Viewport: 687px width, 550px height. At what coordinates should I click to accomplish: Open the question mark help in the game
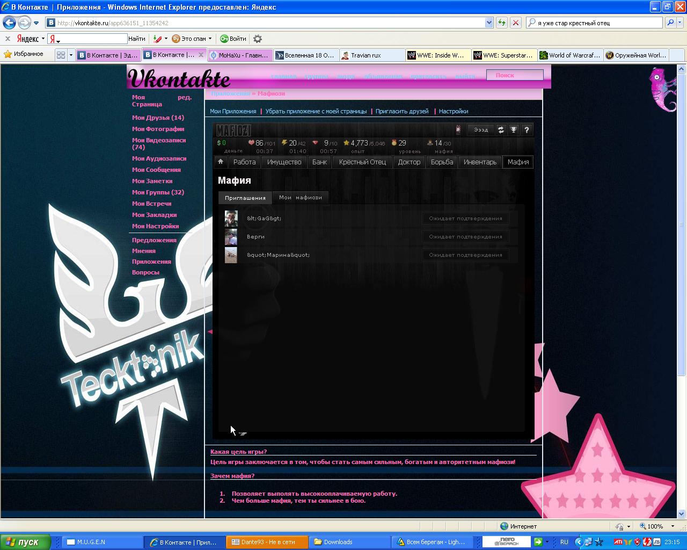click(x=527, y=130)
